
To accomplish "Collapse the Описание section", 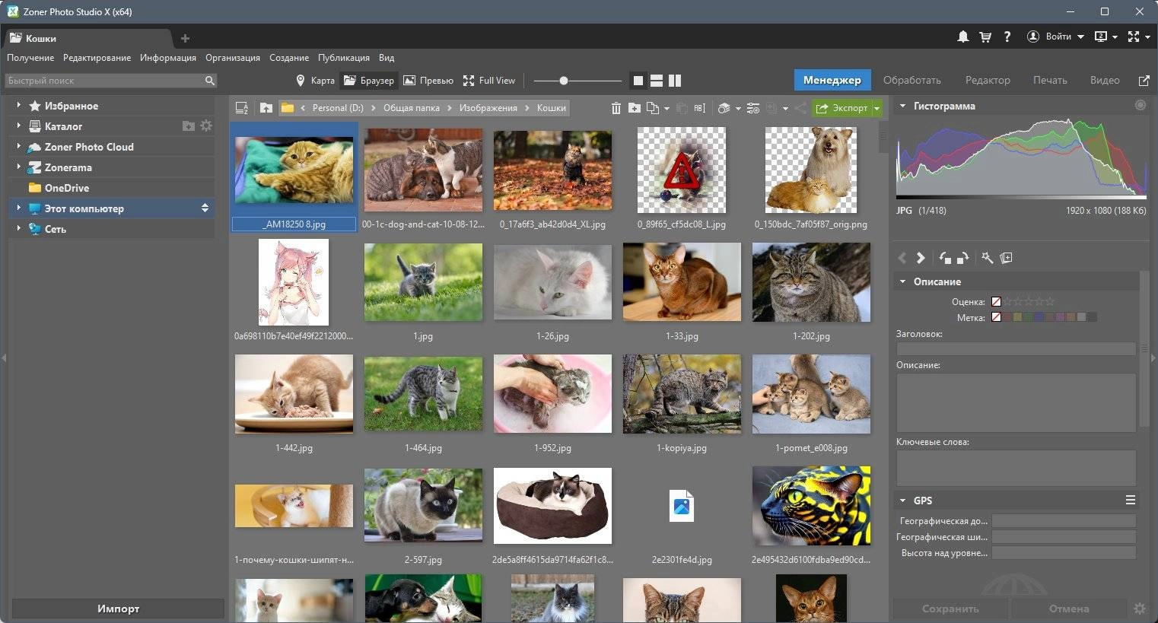I will [903, 281].
